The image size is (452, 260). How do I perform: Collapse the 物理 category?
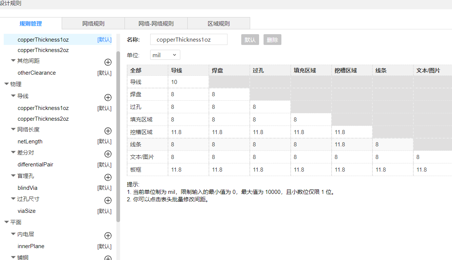(6, 84)
